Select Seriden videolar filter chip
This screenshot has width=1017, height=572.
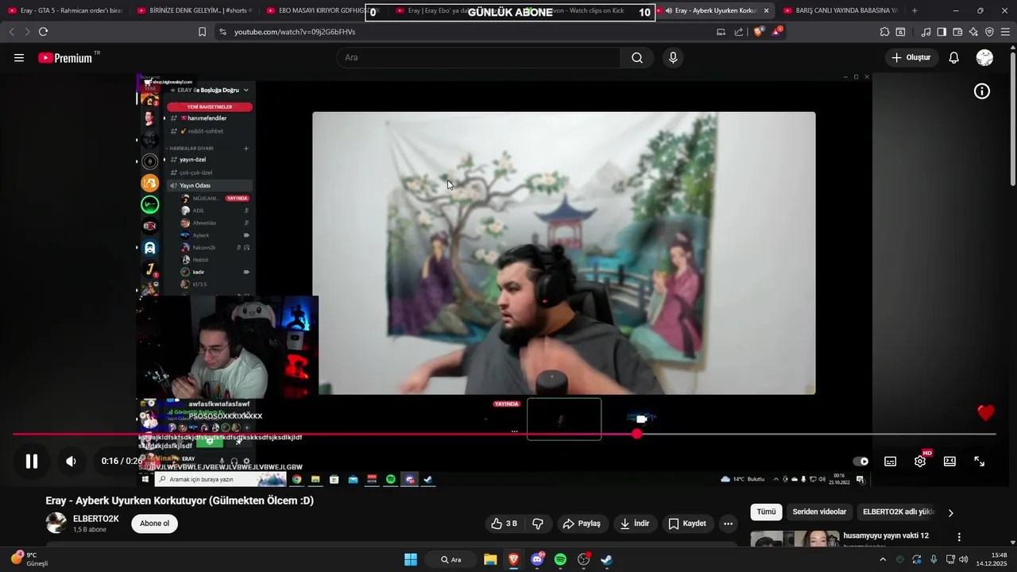pos(819,512)
